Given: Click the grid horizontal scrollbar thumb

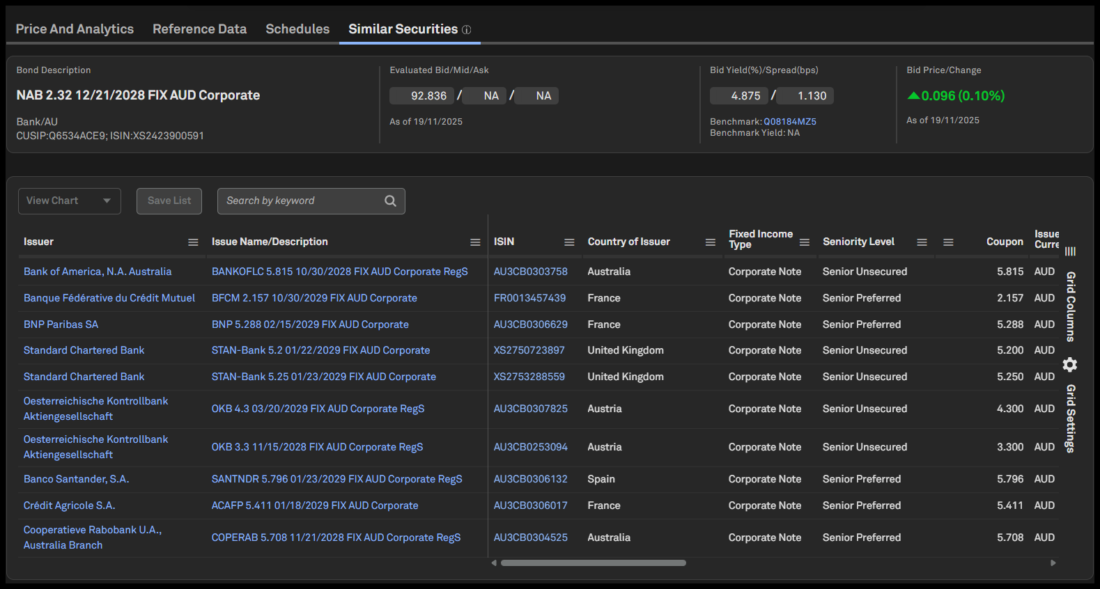Looking at the screenshot, I should point(593,563).
